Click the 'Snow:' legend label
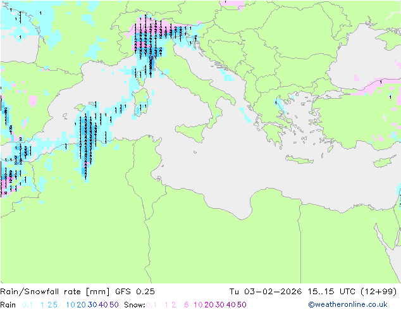This screenshot has height=310, width=401. (x=135, y=305)
